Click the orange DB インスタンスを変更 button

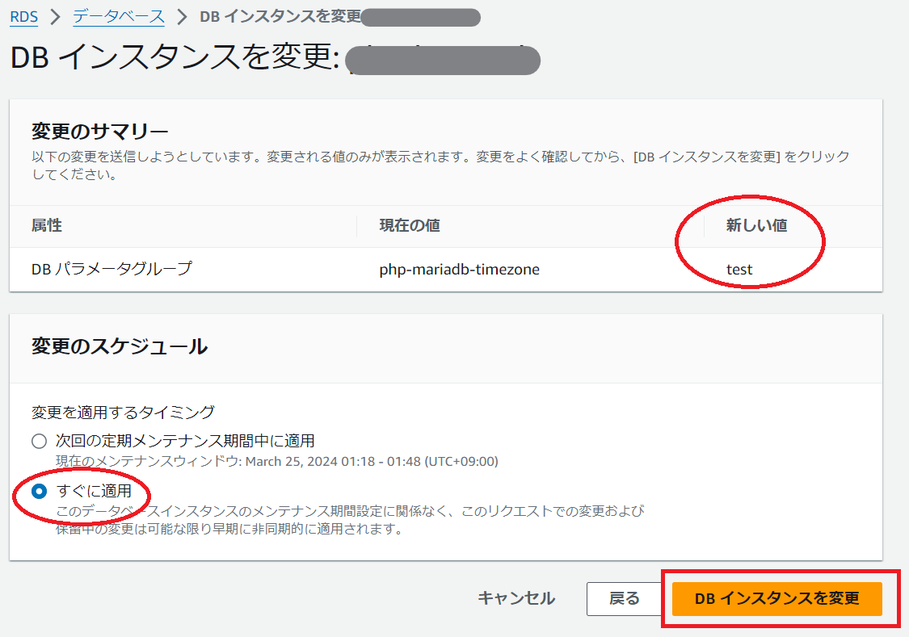[776, 599]
